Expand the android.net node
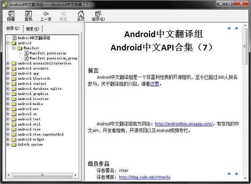The image size is (251, 184). tap(8, 109)
